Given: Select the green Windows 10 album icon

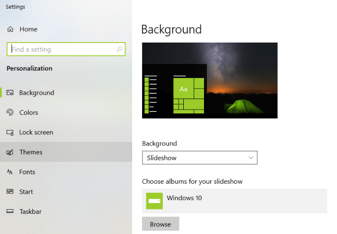Looking at the screenshot, I should coord(154,201).
